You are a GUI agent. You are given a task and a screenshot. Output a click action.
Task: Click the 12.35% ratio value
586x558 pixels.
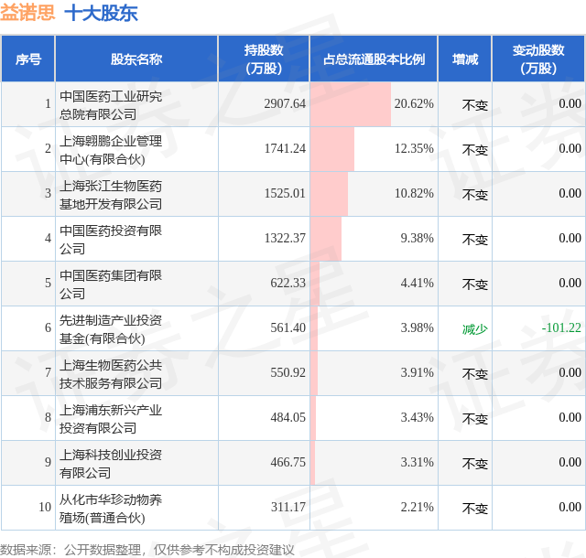(414, 148)
